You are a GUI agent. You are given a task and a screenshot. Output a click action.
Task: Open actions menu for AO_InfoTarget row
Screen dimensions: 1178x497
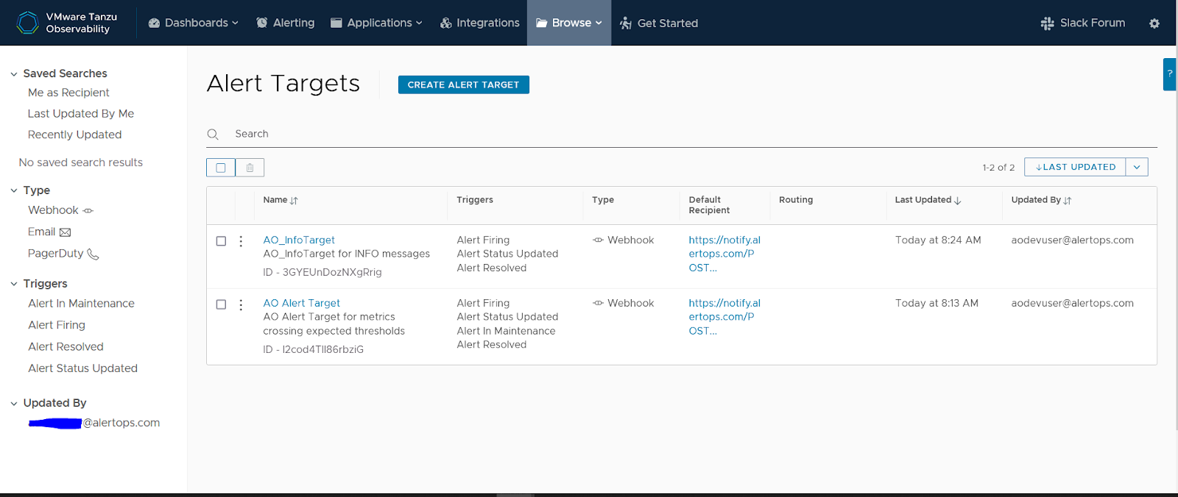tap(241, 241)
